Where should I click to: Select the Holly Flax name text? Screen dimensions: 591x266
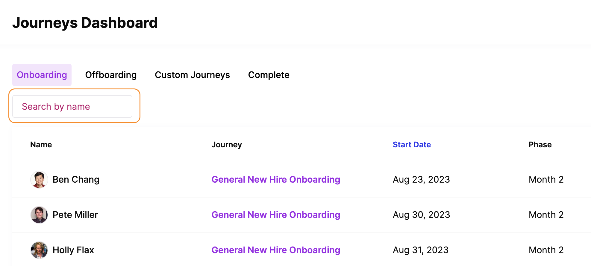pyautogui.click(x=73, y=250)
